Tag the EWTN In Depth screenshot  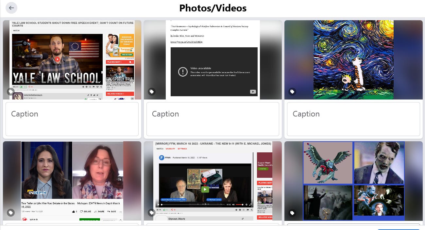[x=11, y=213]
